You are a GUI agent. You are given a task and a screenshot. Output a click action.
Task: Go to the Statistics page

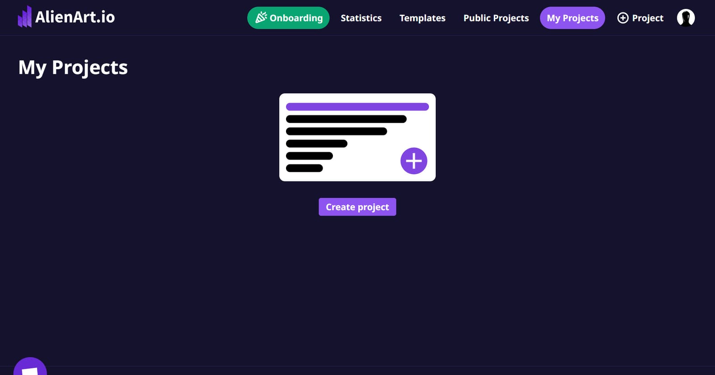(x=361, y=18)
